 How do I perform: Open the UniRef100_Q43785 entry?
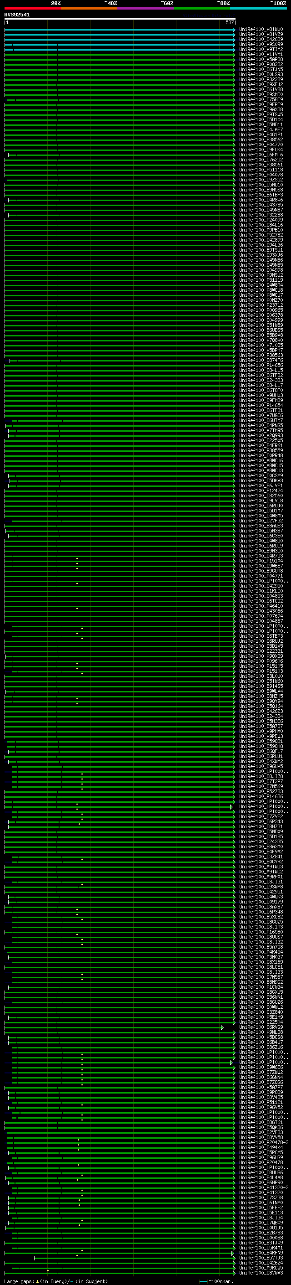tap(261, 205)
